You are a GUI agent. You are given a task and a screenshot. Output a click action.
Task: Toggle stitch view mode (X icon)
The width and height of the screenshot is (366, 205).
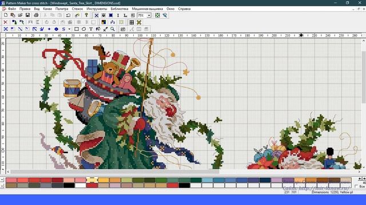pyautogui.click(x=97, y=15)
